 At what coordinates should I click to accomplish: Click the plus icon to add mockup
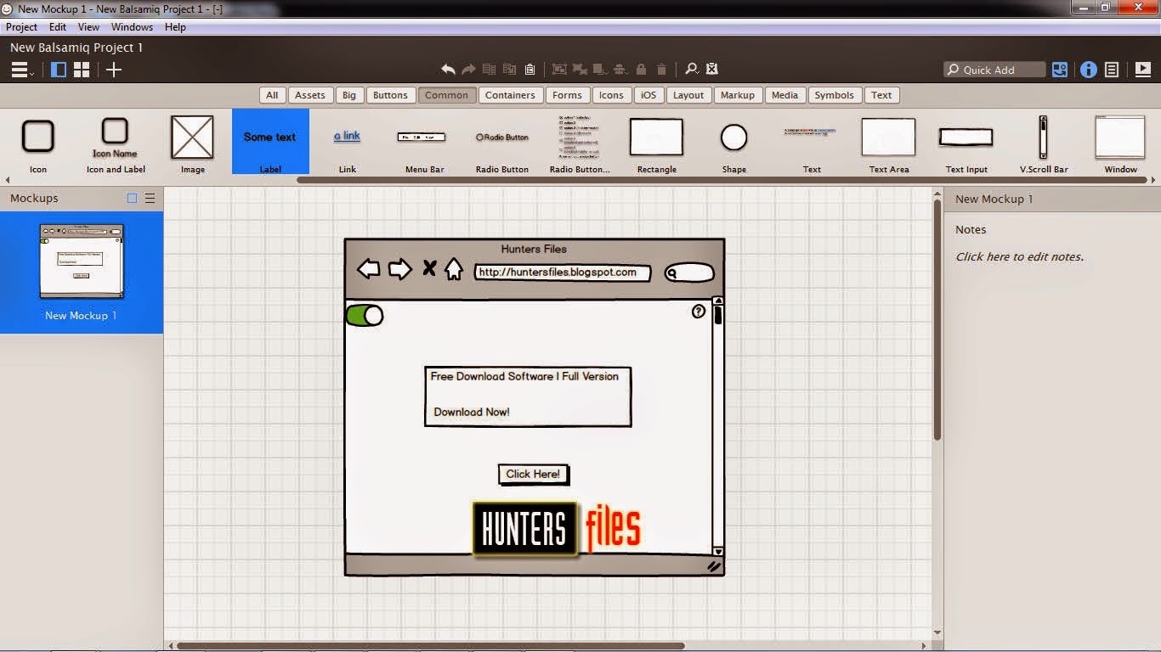pos(114,70)
